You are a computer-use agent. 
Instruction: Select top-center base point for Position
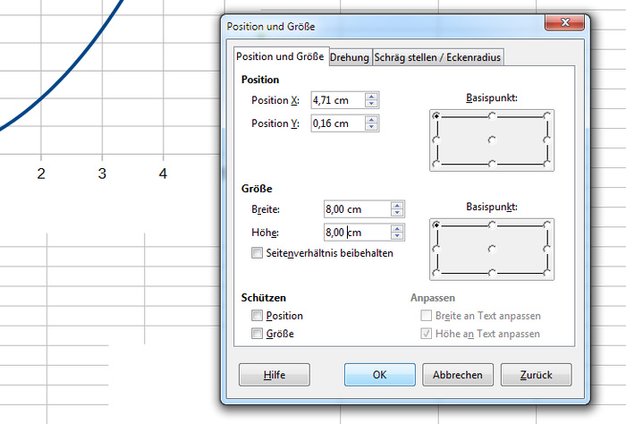coord(492,115)
